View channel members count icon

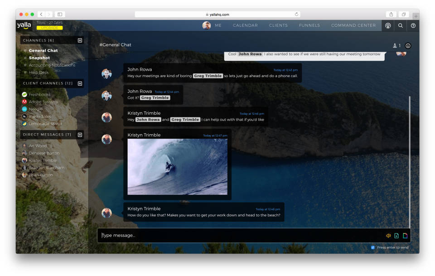coord(396,46)
